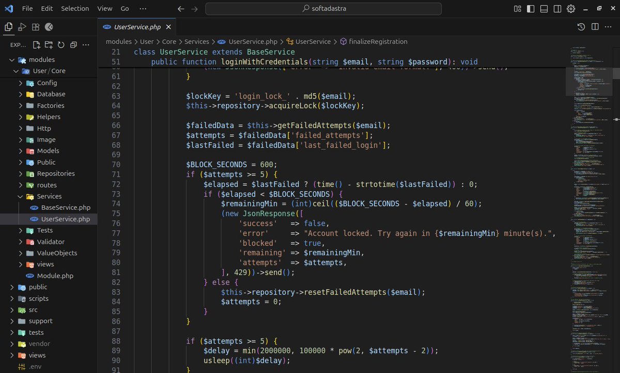Collapse all folders in Explorer
The height and width of the screenshot is (373, 620).
[73, 45]
